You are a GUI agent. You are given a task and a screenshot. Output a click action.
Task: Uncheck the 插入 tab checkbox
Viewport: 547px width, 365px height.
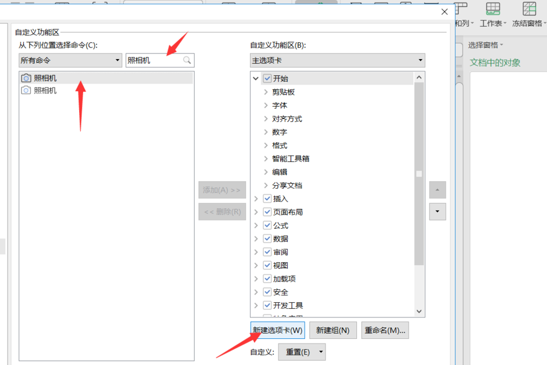click(x=267, y=198)
